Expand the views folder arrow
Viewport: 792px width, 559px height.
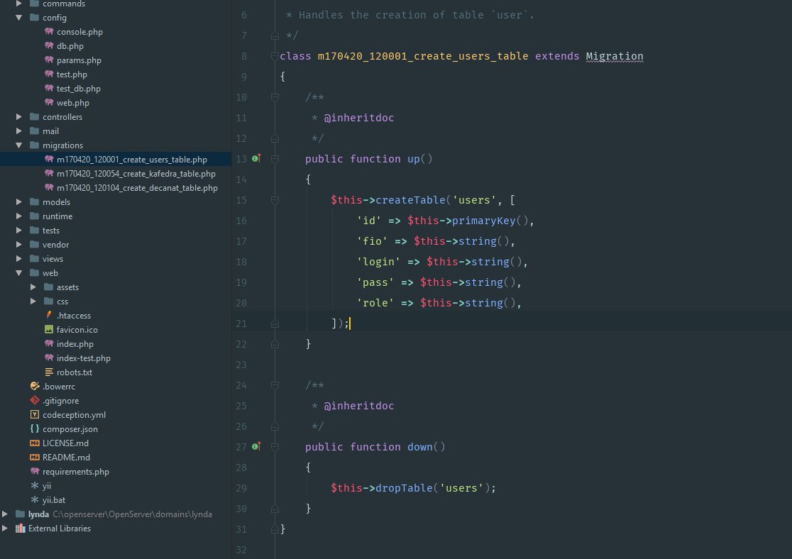click(x=18, y=258)
